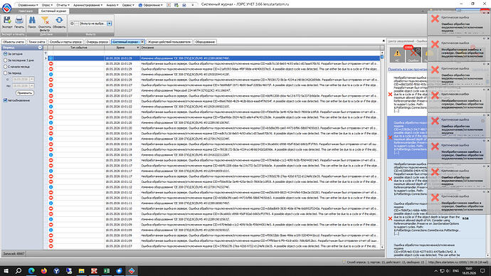Open Excel from the taskbar

tap(107, 271)
